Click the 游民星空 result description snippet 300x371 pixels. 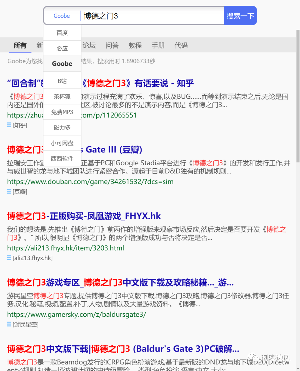(148, 300)
